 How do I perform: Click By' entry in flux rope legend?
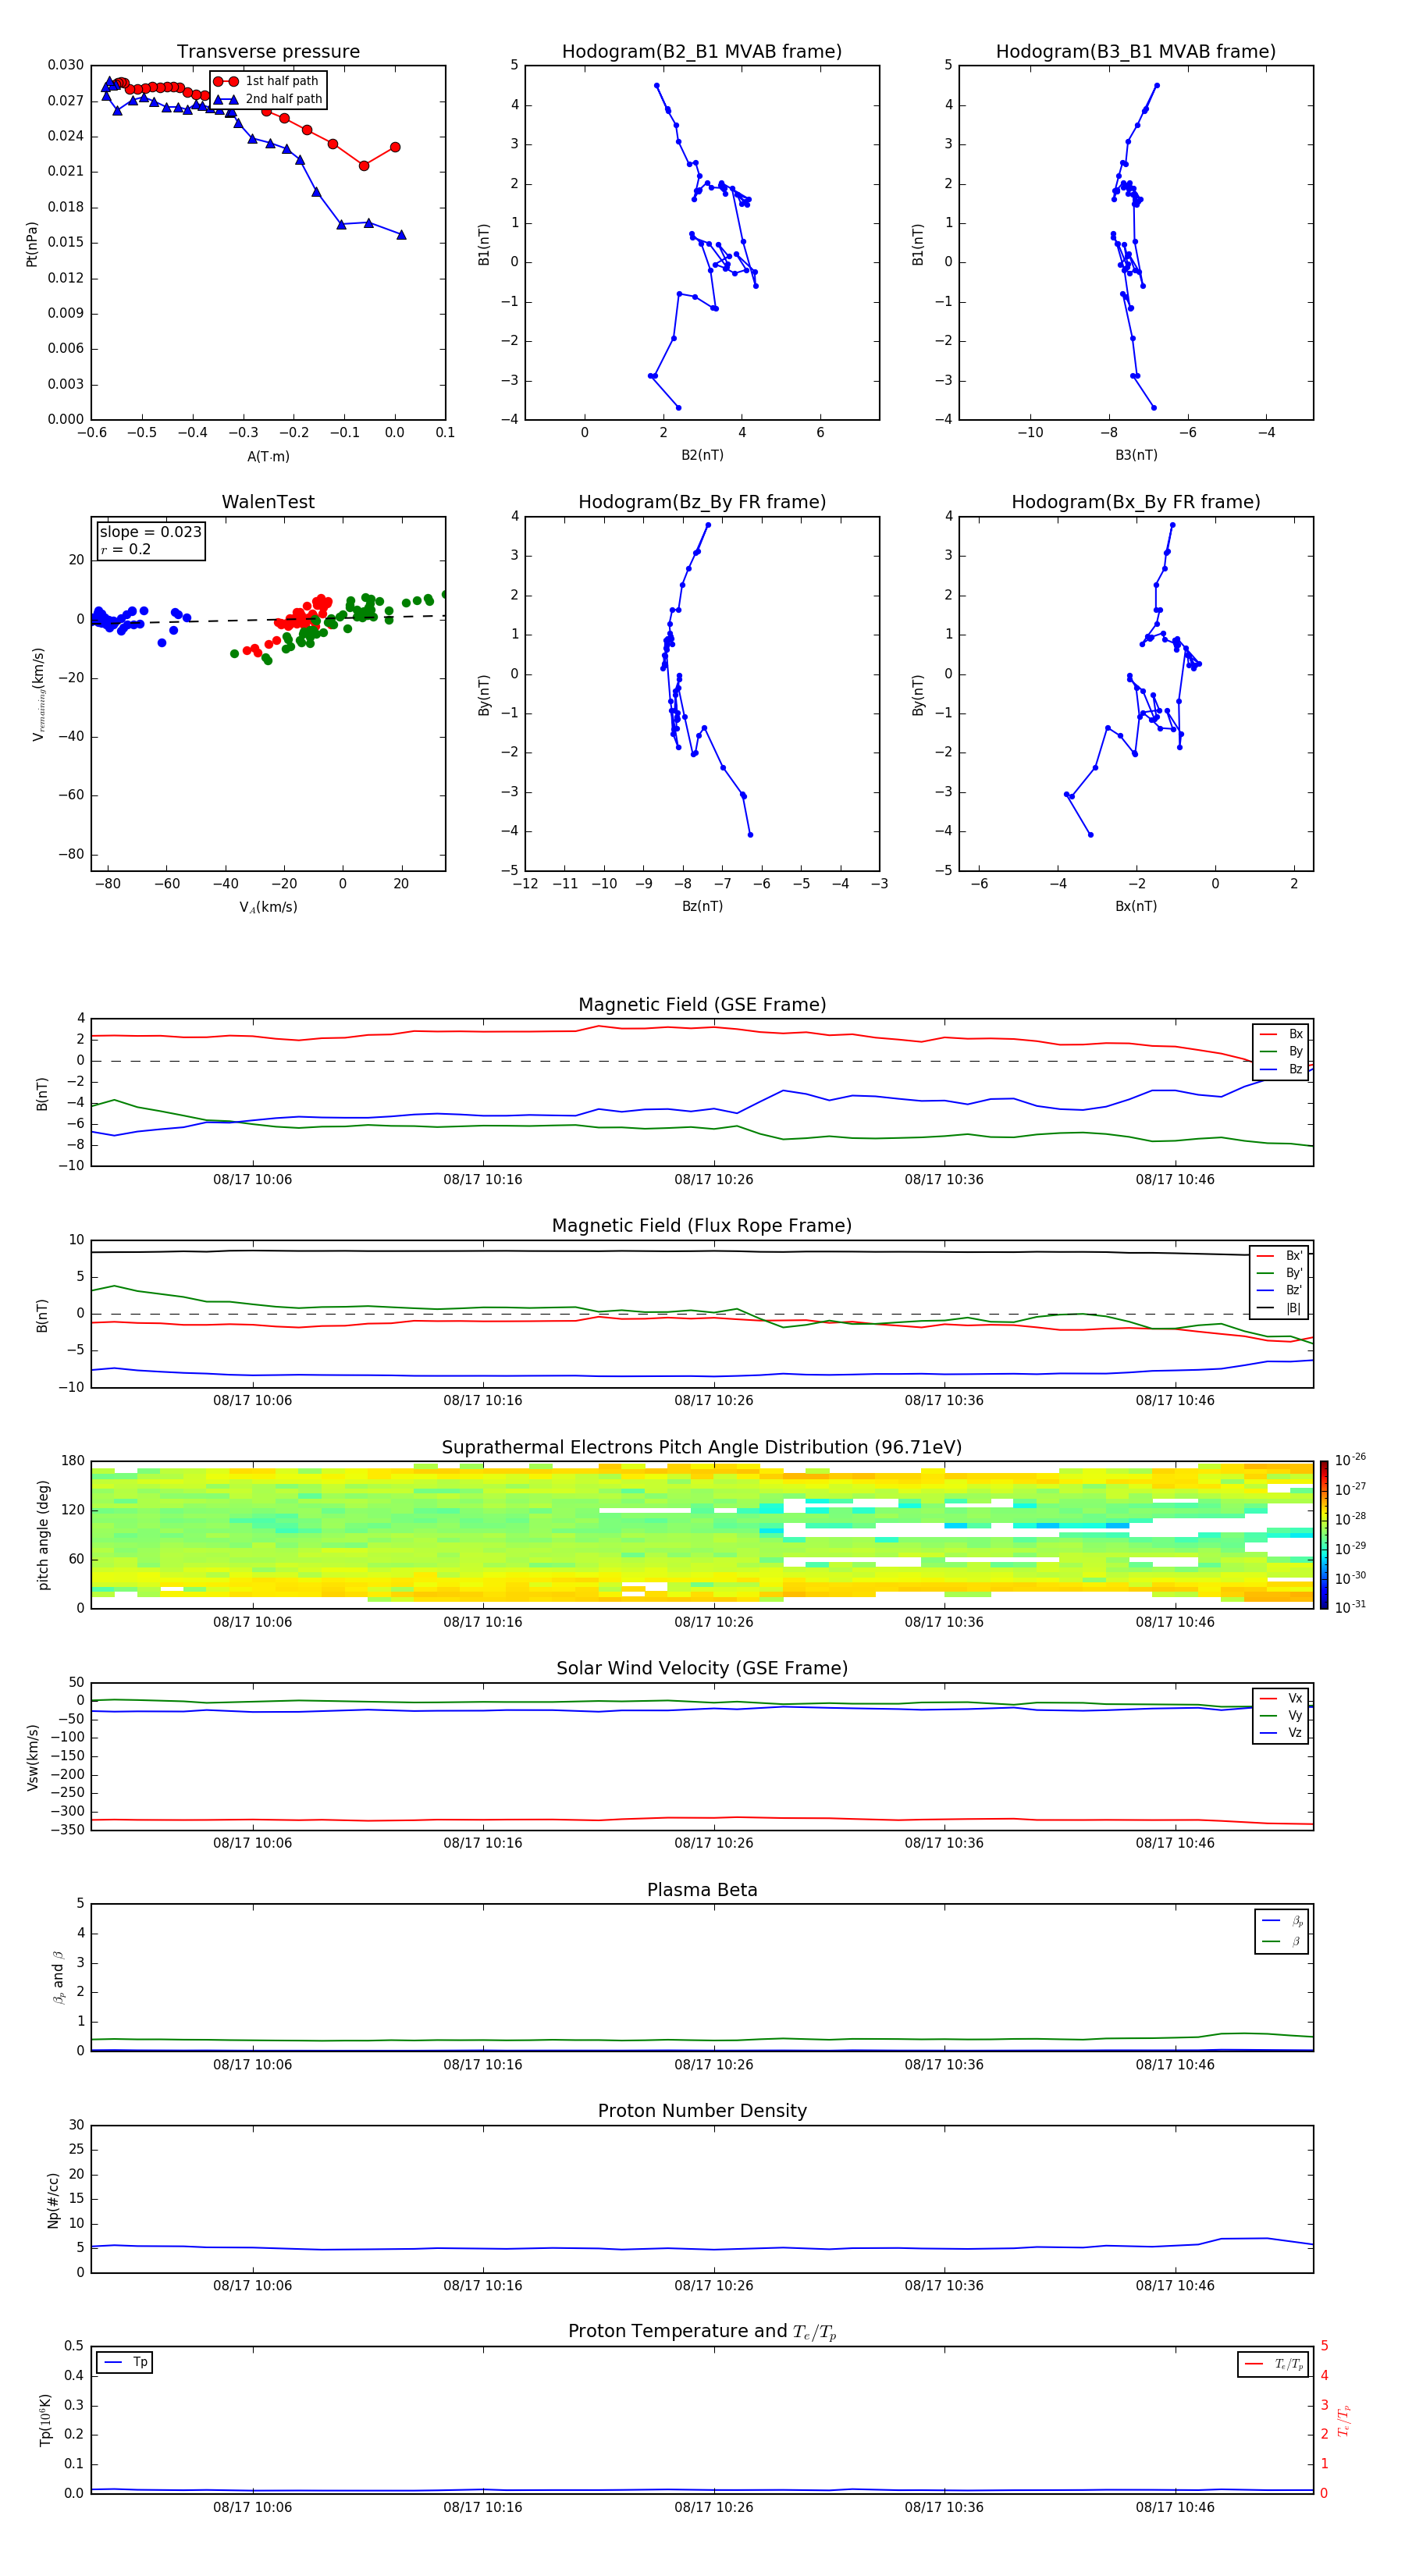(1279, 1273)
